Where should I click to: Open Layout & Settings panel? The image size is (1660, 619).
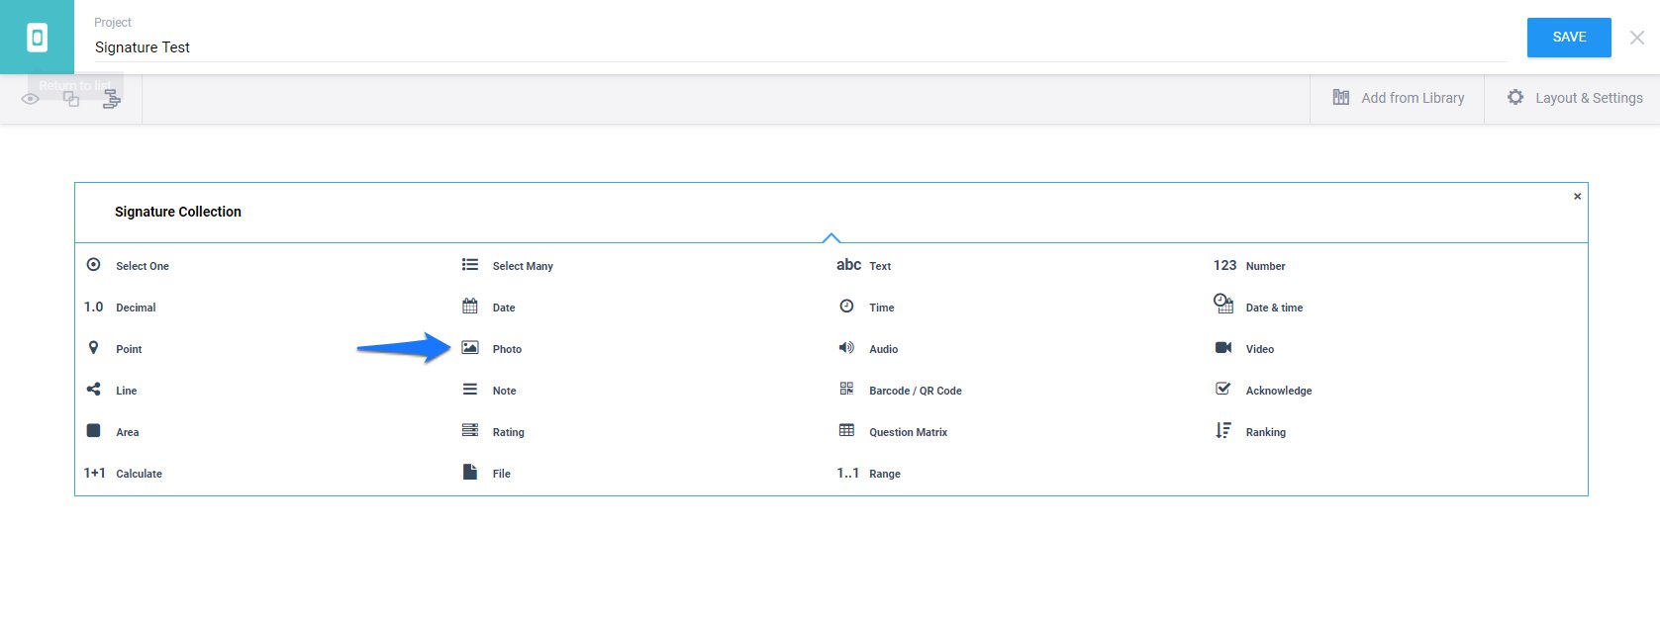(1574, 98)
